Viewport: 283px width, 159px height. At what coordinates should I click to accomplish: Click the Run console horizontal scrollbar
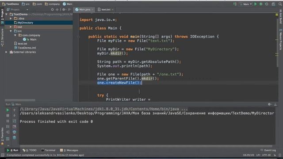(x=146, y=146)
